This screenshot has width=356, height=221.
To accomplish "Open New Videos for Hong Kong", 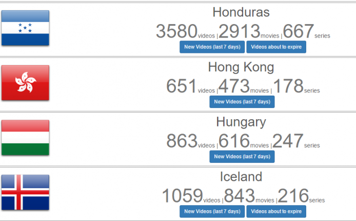I will pos(242,102).
